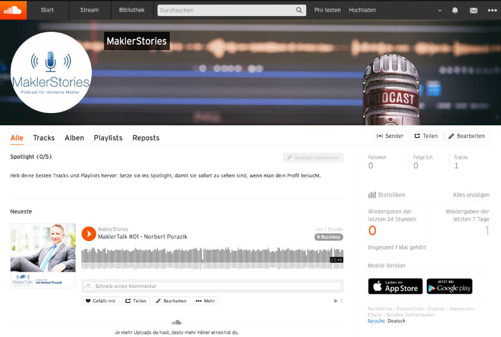The image size is (501, 337).
Task: Switch to the Reposts tab
Action: point(146,138)
